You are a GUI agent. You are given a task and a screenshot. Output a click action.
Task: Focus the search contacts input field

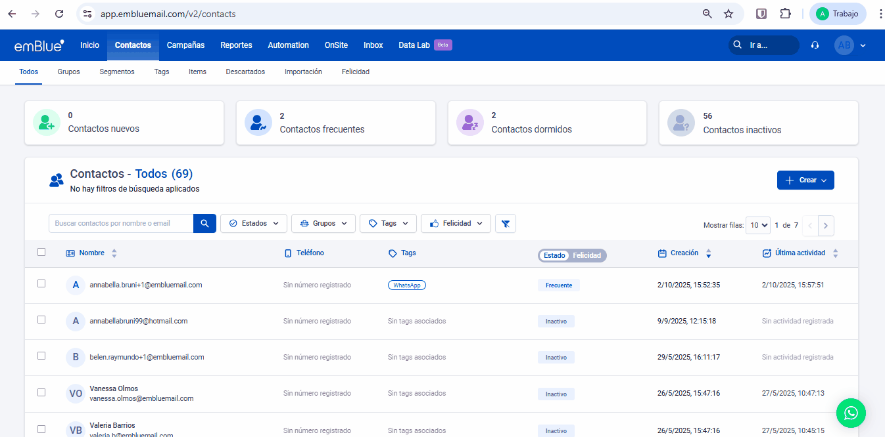[121, 224]
